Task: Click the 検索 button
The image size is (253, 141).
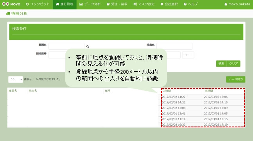Action: click(x=221, y=63)
